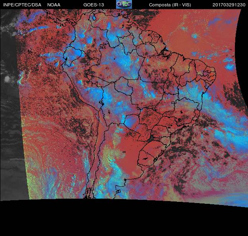248x236 pixels.
Task: Click the Composta (IR - VIS) label
Action: tap(170, 5)
